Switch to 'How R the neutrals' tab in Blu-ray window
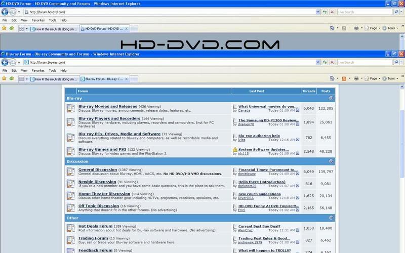The width and height of the screenshot is (405, 253). pos(54,79)
